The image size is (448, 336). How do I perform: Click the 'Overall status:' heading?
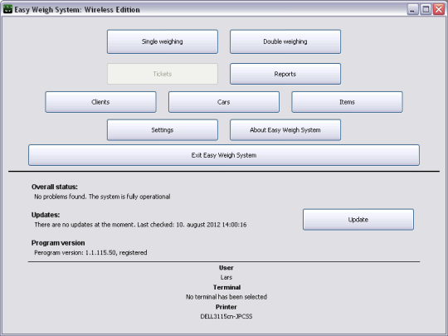point(55,187)
